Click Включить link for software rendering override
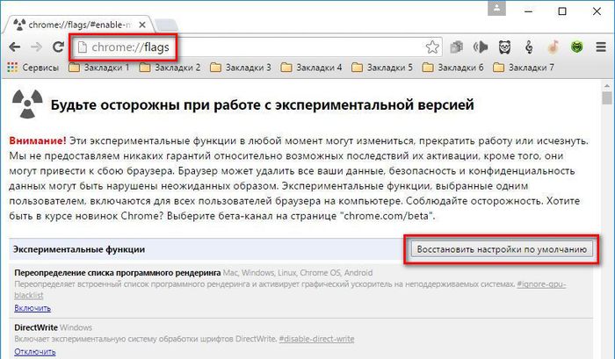The image size is (615, 359). point(33,308)
